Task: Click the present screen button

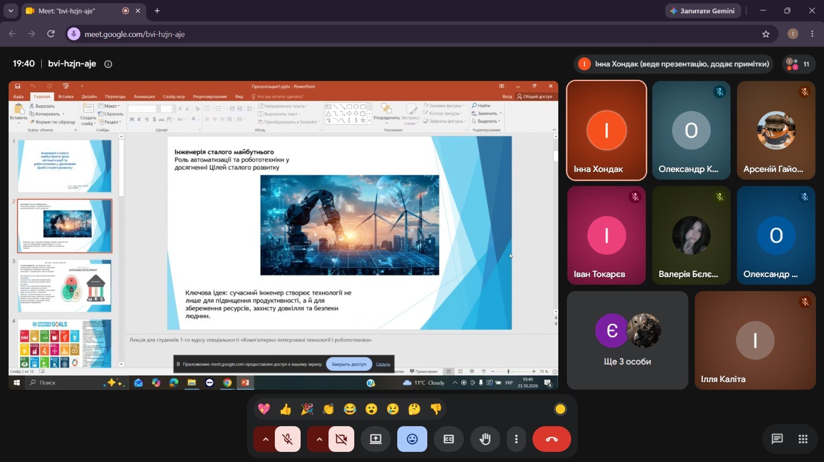Action: 376,439
